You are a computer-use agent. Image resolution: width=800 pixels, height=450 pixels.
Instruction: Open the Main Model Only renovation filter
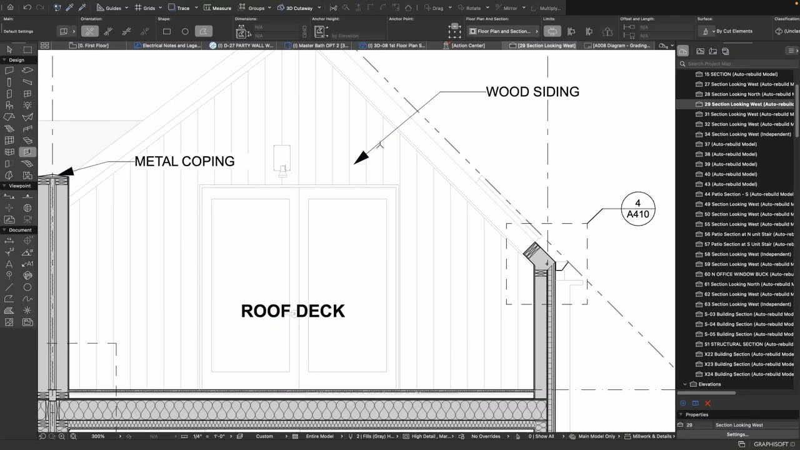[597, 436]
